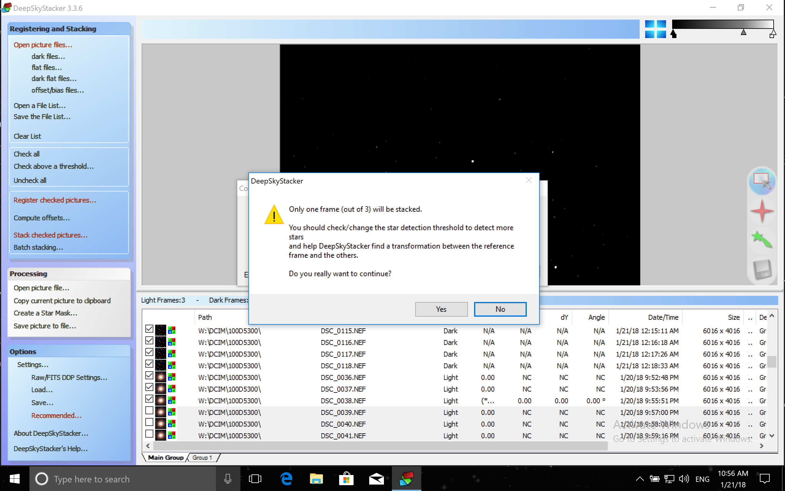Uncheck the DSC_0115.NEF dark frame checkbox
Screen dimensions: 785x491
point(149,329)
